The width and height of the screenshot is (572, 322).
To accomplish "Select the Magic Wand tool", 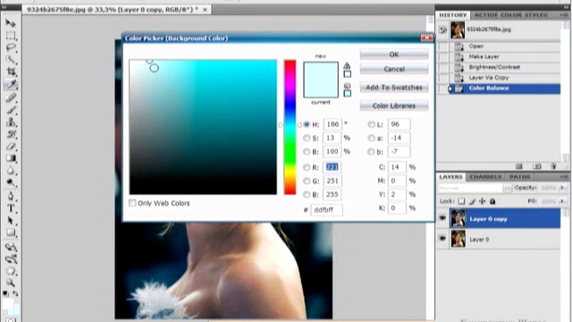I will pyautogui.click(x=11, y=60).
